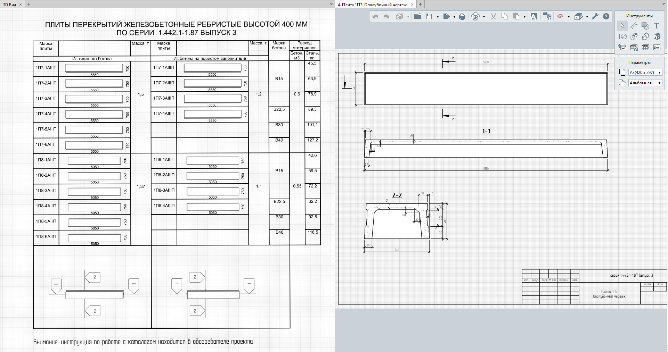
Task: Choose the curve line drawing tool
Action: [x=634, y=26]
